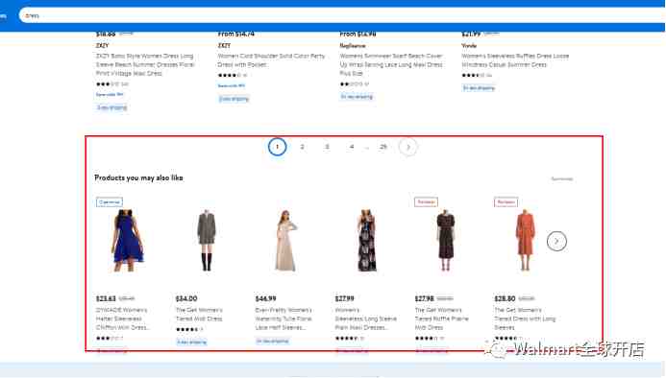This screenshot has height=378, width=666.
Task: Open the beige maternity tulle gown image
Action: (285, 240)
